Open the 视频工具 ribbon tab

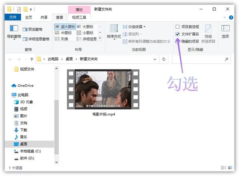(x=79, y=18)
